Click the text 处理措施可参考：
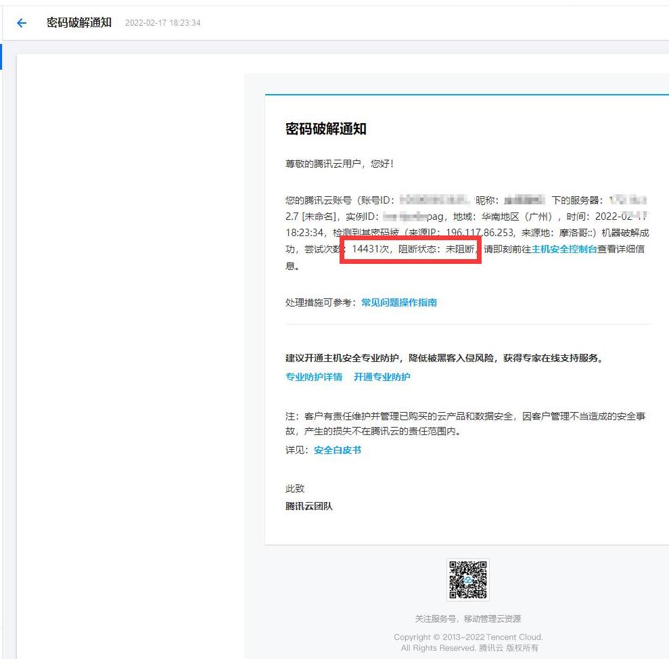The width and height of the screenshot is (669, 659). point(321,302)
